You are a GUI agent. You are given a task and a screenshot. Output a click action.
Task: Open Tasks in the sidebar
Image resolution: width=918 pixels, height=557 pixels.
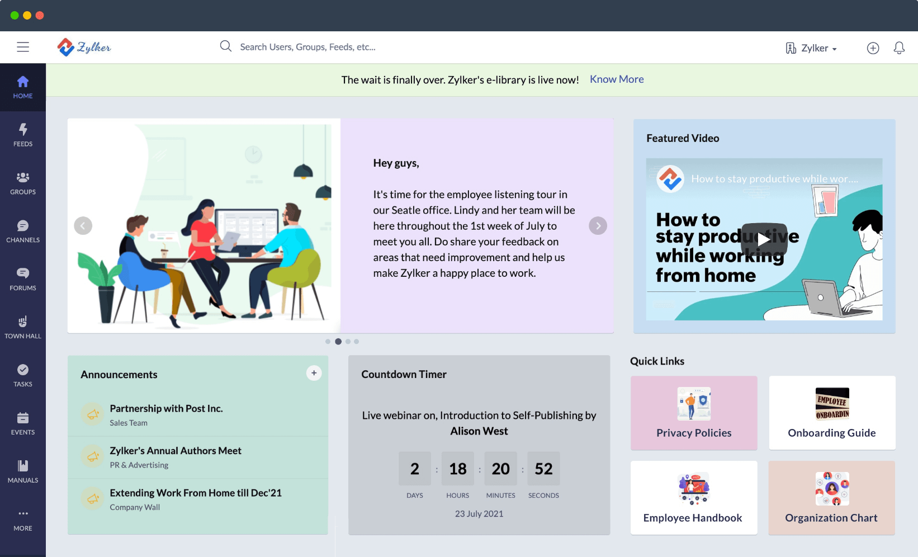[23, 376]
